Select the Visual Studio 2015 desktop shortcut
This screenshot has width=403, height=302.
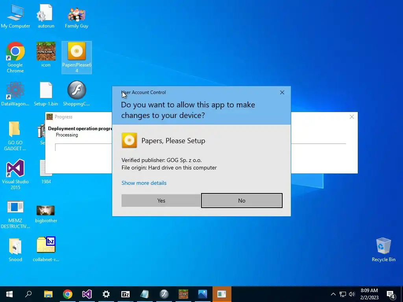15,175
